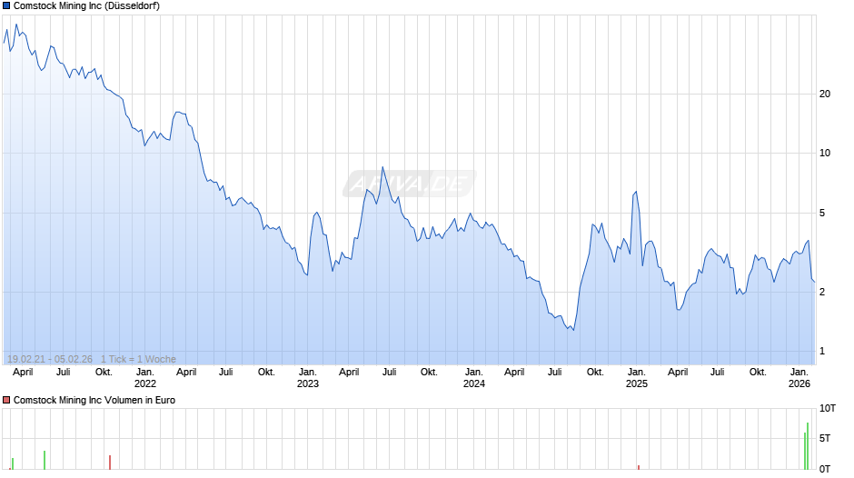
Task: Click the 'Jan. 2025' axis label
Action: 637,378
